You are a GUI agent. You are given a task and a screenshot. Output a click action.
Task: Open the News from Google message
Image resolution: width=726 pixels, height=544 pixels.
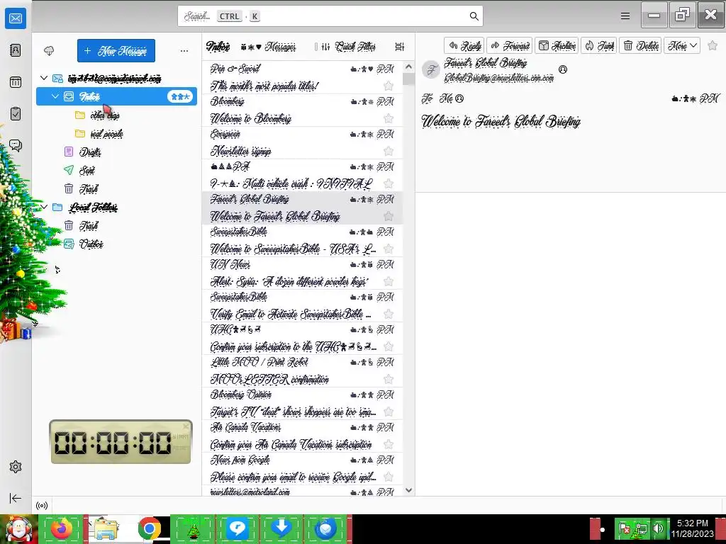[302, 469]
